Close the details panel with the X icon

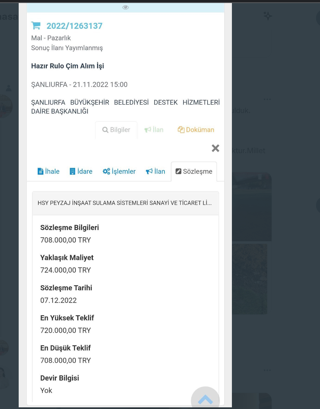pyautogui.click(x=216, y=148)
